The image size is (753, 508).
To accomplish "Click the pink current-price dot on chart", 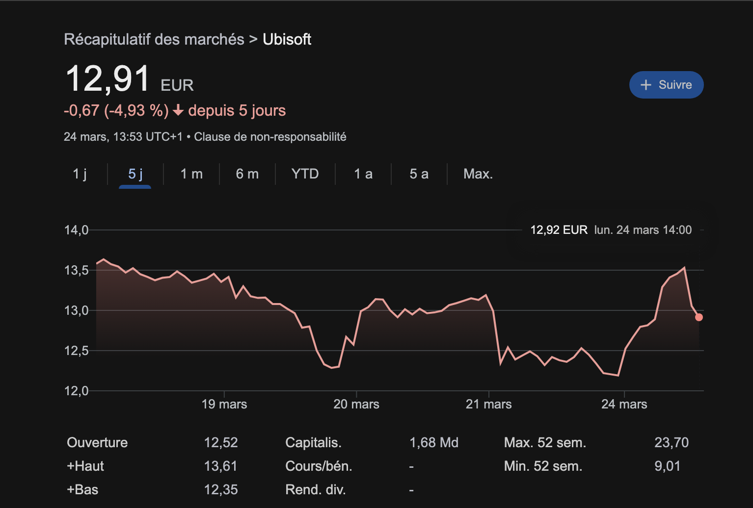I will point(699,317).
